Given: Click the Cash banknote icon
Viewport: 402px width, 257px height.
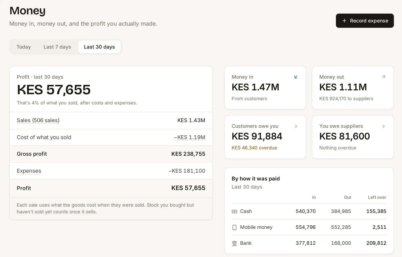Looking at the screenshot, I should click(234, 212).
